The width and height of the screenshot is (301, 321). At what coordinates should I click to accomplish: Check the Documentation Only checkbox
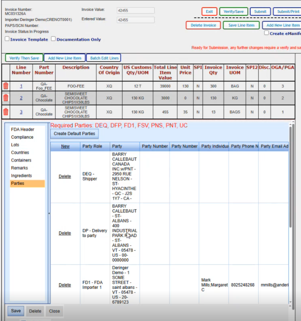(x=53, y=39)
